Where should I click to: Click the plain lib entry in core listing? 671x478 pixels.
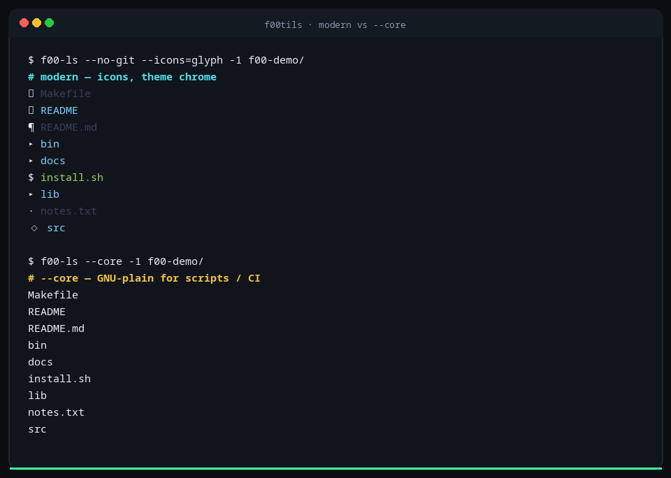tap(37, 396)
